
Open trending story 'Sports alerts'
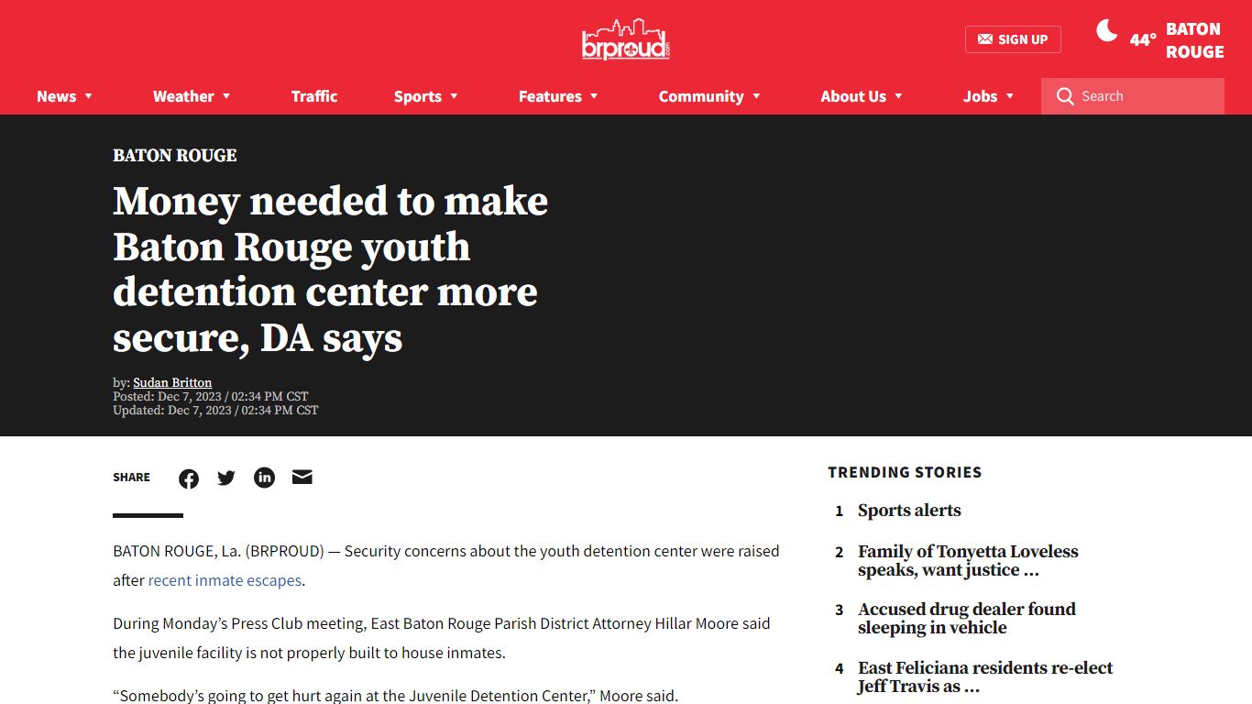(909, 511)
